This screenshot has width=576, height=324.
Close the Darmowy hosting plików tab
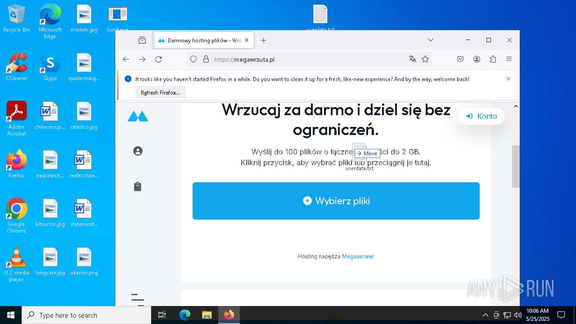click(247, 40)
